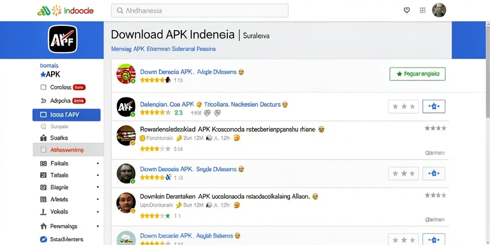Viewport: 490px width, 245px height.
Task: Click the Vokals sidebar icon
Action: tap(44, 212)
